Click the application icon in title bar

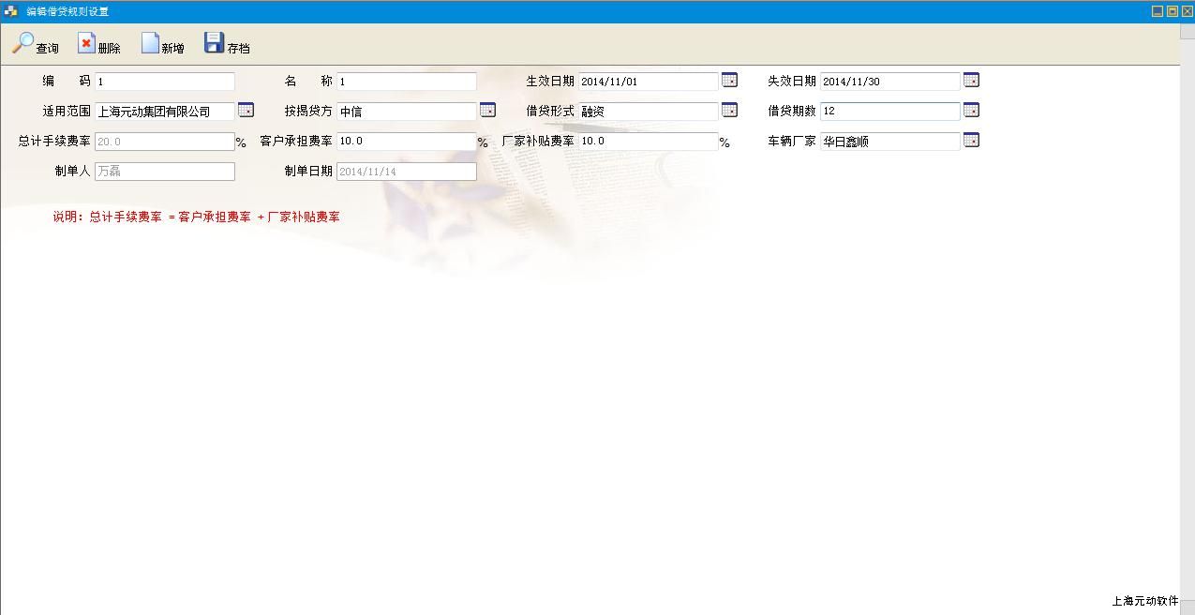11,11
